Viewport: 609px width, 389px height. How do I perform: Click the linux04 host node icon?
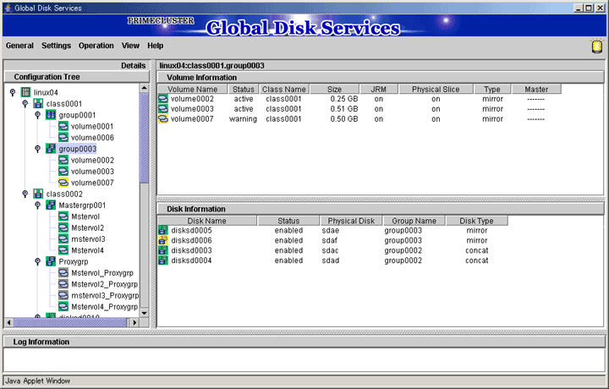[x=25, y=92]
